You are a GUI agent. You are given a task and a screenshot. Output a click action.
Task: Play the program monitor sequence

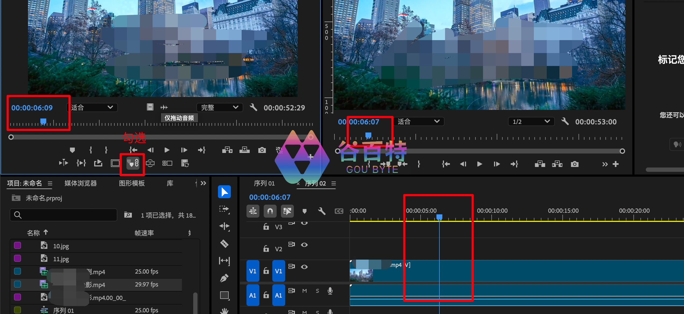click(479, 164)
